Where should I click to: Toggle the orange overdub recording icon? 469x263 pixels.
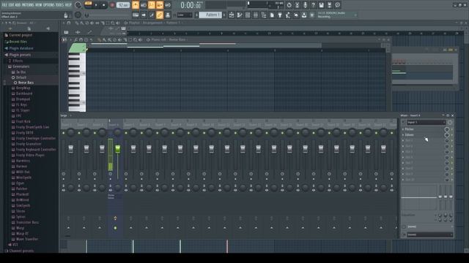tap(160, 5)
